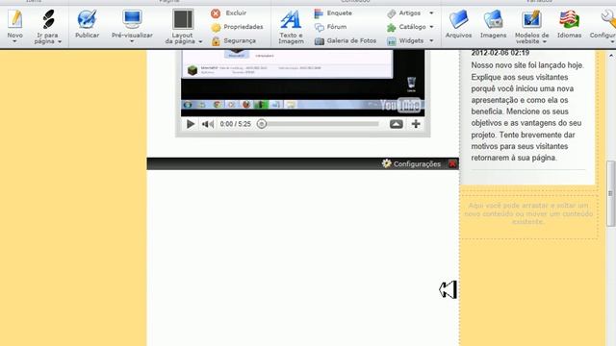Click the Publicar globe icon

[87, 19]
